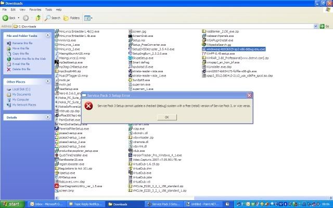Expand the Address bar dropdown arrow
This screenshot has height=208, width=333.
pyautogui.click(x=316, y=27)
